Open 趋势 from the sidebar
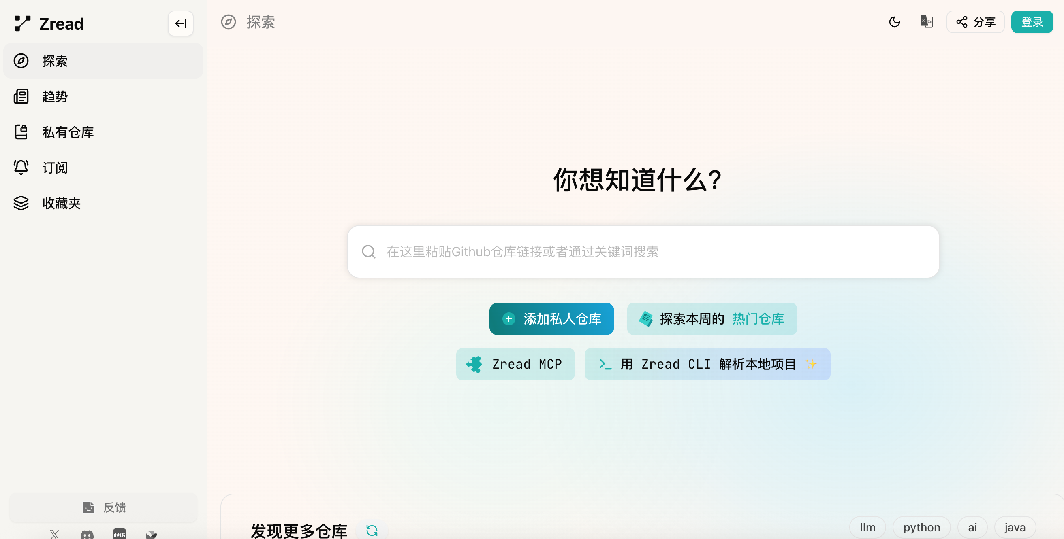This screenshot has height=539, width=1064. pos(54,96)
